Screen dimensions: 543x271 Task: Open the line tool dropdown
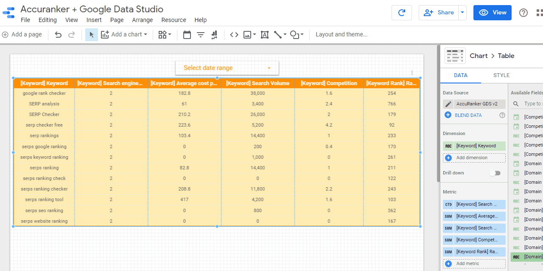click(x=280, y=35)
